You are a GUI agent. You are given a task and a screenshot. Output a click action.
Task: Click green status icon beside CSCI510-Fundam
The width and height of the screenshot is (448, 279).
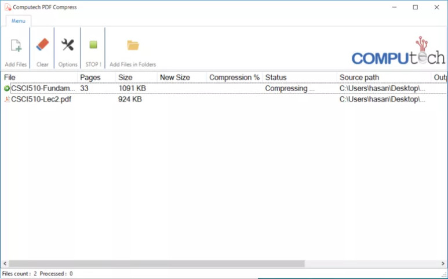pyautogui.click(x=6, y=89)
